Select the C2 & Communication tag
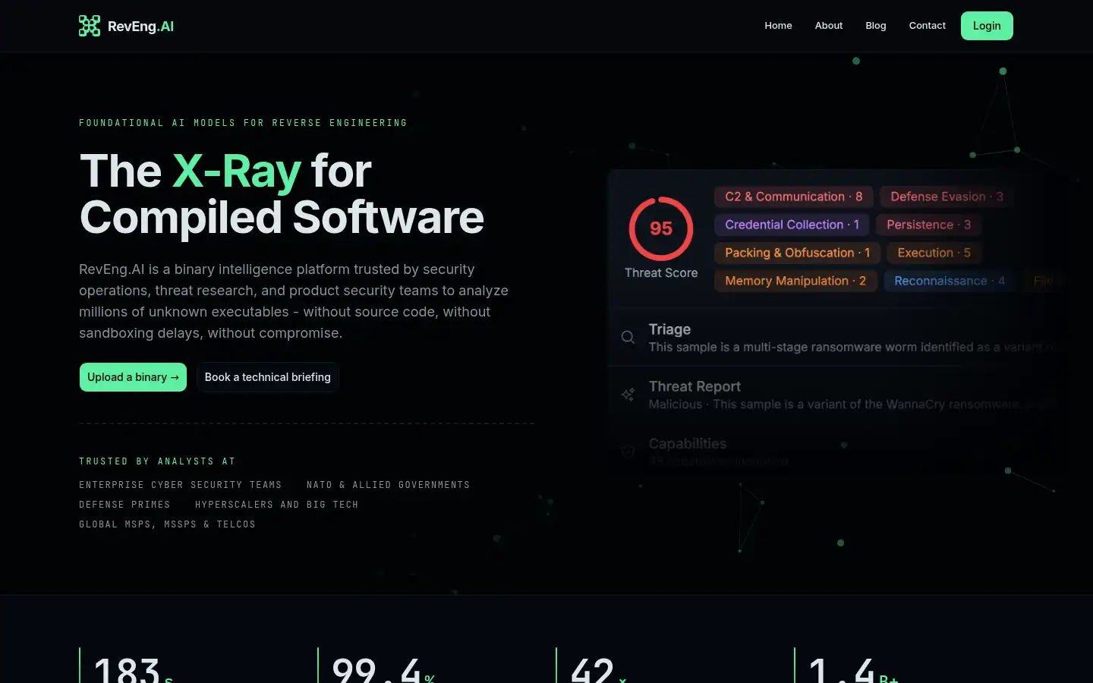Screen dimensions: 1093x683 tap(793, 197)
